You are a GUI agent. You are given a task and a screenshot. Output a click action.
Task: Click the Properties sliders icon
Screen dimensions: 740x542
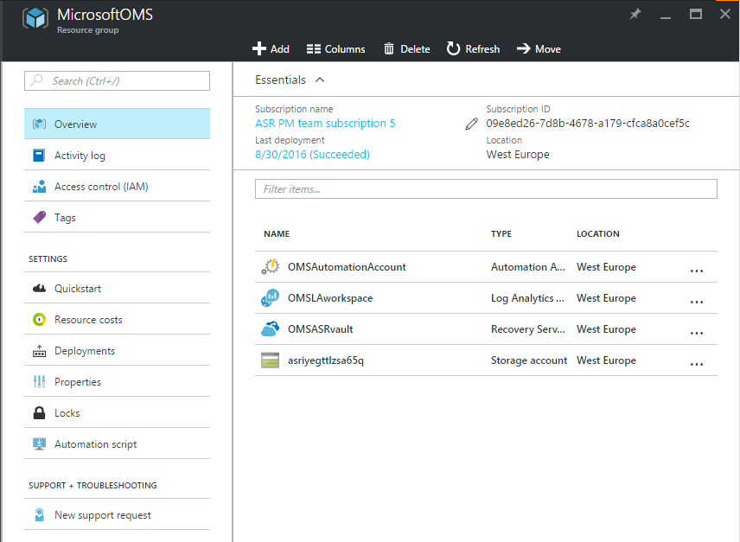tap(39, 381)
